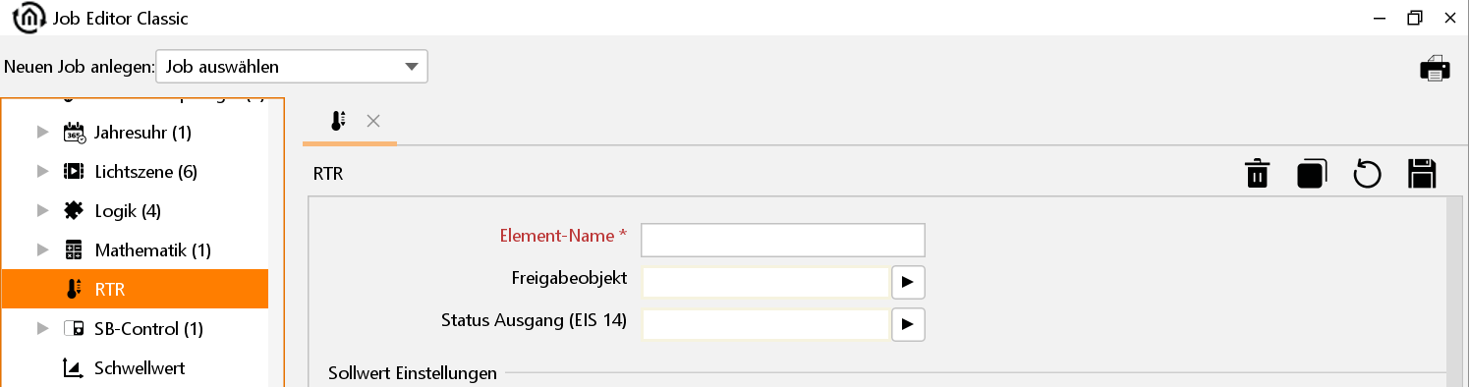Duplicate the element using the copy icon
This screenshot has height=387, width=1469.
[x=1312, y=174]
